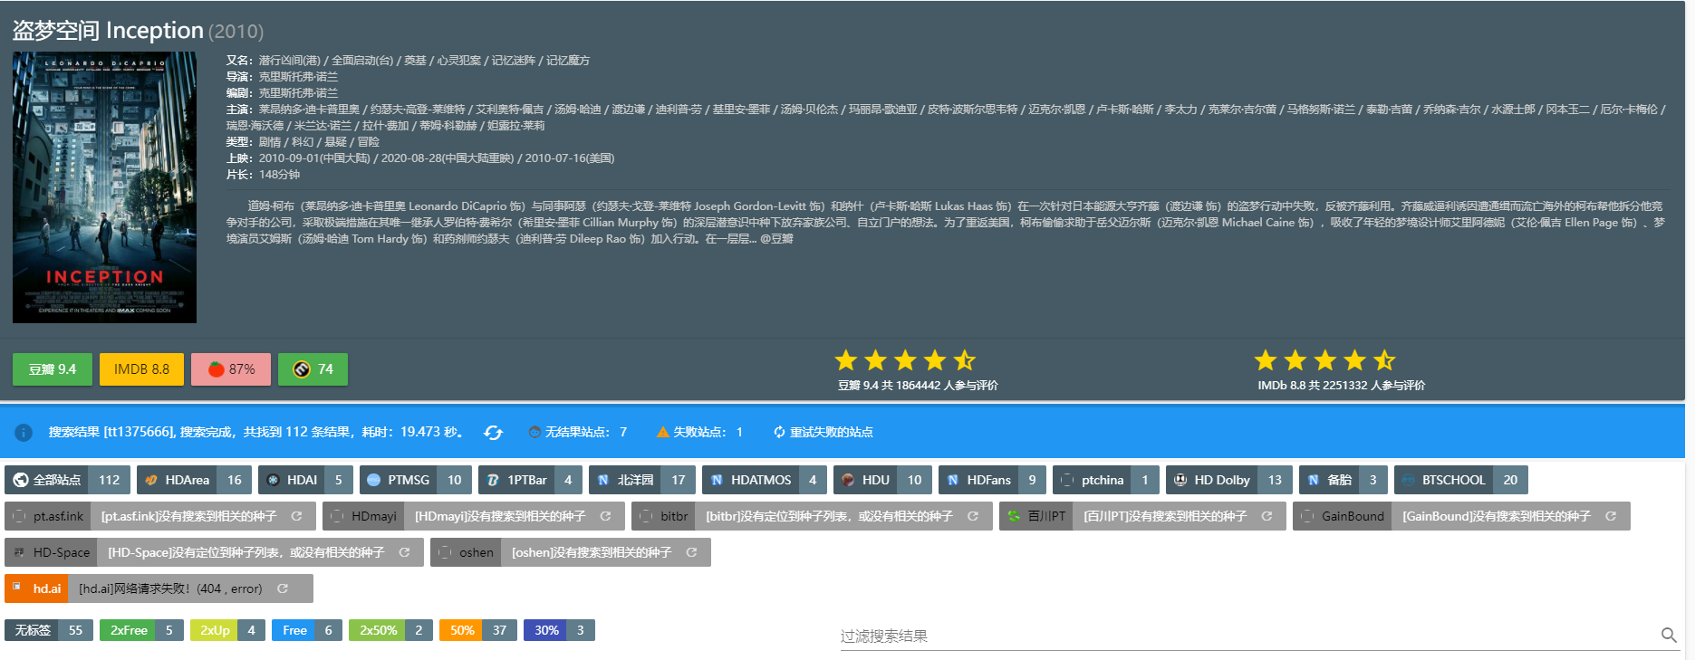Click the HDU site logo icon
Image resolution: width=1695 pixels, height=660 pixels.
coord(848,480)
